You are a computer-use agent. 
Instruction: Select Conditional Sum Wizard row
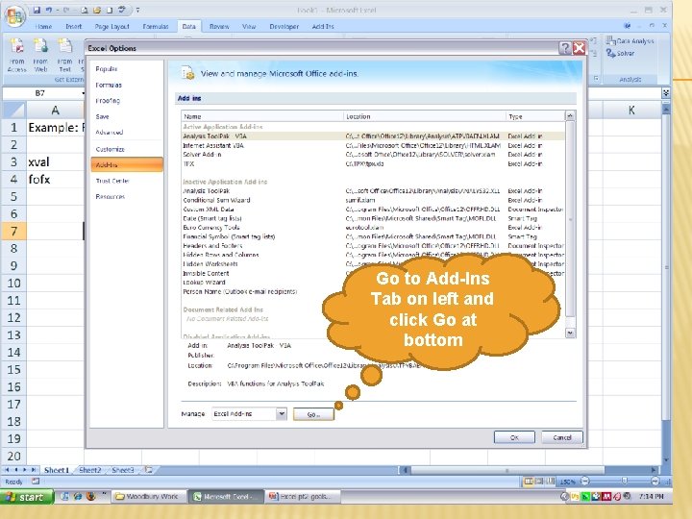point(373,200)
